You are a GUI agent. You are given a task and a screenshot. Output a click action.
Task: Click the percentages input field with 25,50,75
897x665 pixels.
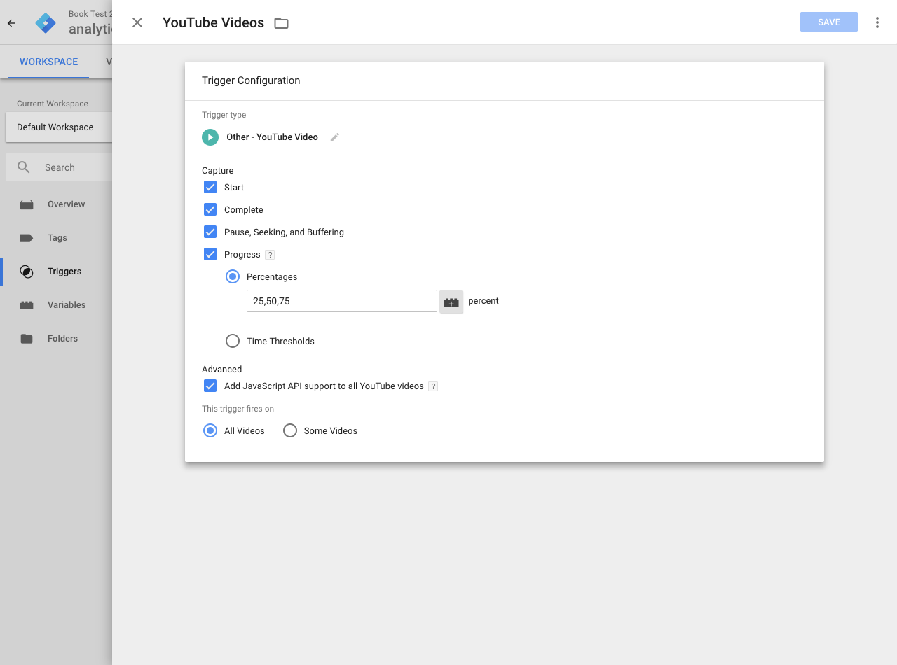(x=342, y=301)
